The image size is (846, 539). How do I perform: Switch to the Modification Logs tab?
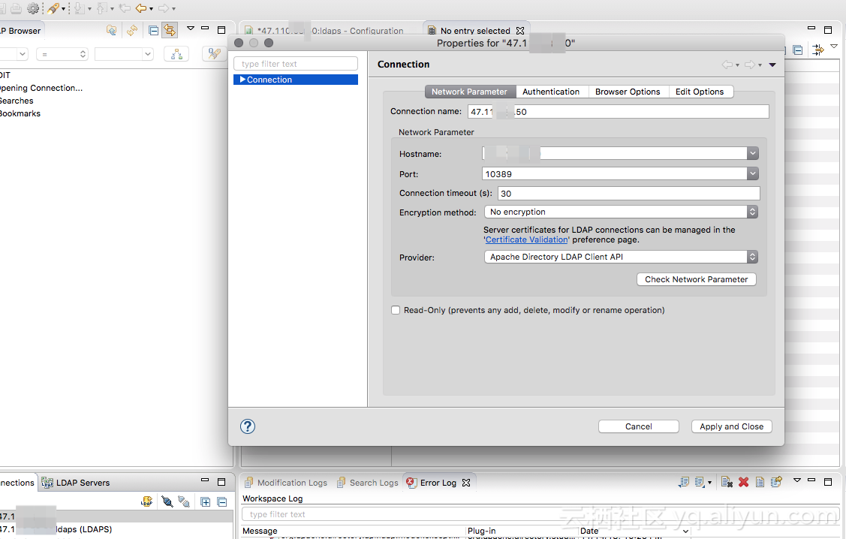(286, 483)
